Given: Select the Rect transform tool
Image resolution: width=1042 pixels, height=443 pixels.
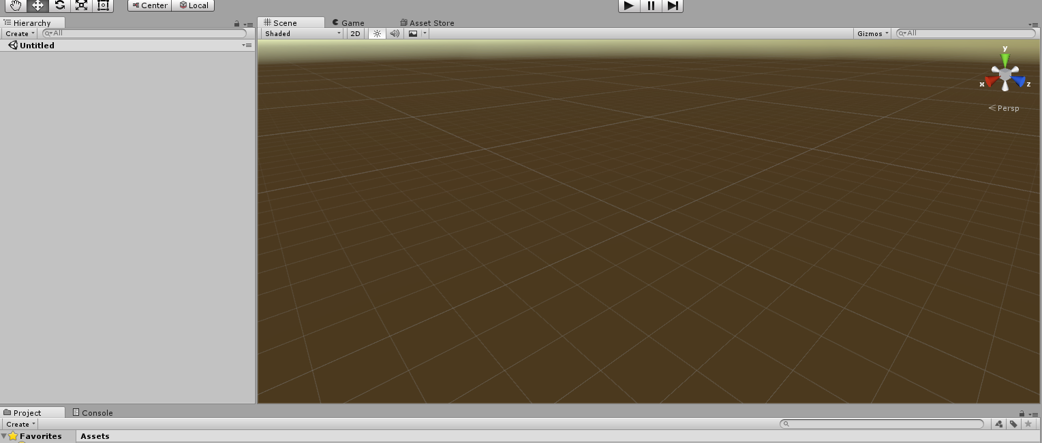Looking at the screenshot, I should click(103, 5).
